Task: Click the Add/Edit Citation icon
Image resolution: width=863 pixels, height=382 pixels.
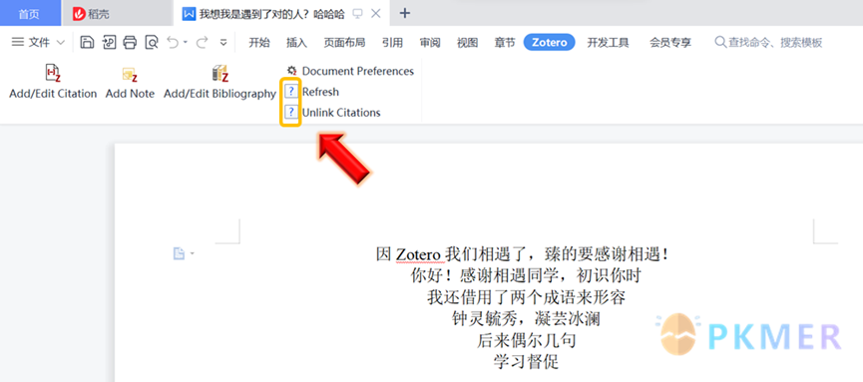Action: 53,73
